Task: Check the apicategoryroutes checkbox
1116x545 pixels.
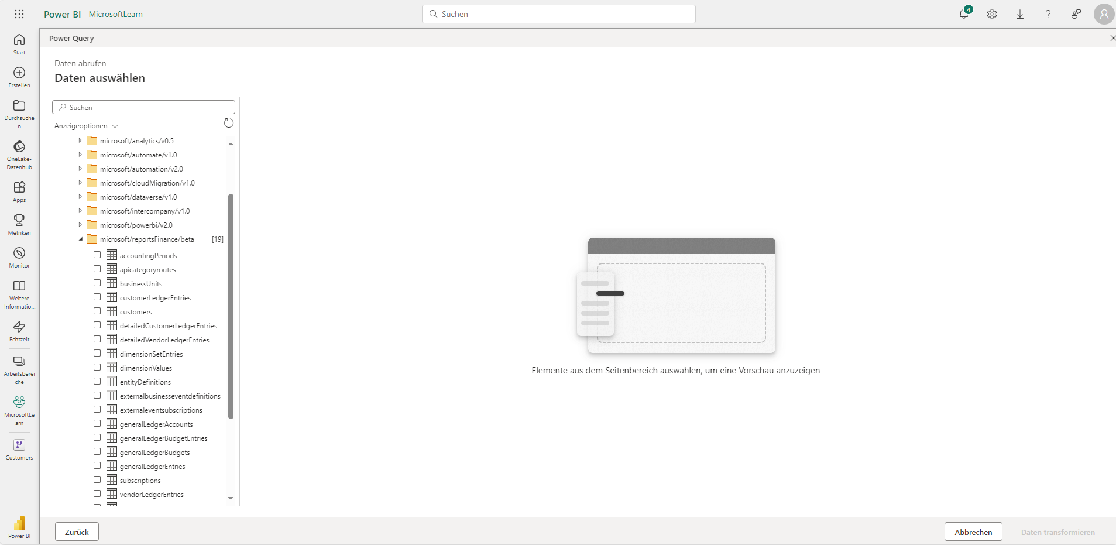Action: (97, 269)
